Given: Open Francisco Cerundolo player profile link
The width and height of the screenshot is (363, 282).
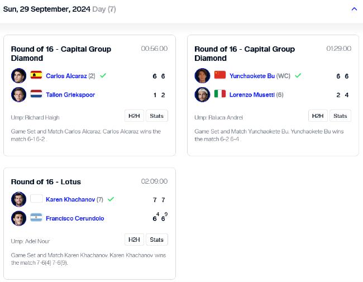Looking at the screenshot, I should (x=75, y=218).
